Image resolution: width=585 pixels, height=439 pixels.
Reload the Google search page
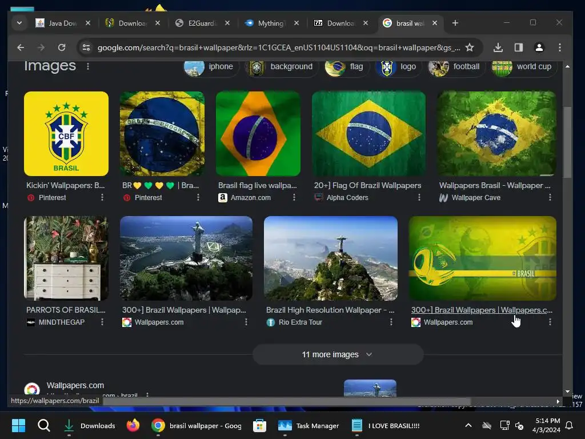62,47
